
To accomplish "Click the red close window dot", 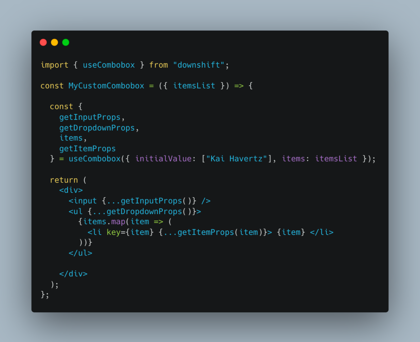I will [43, 42].
